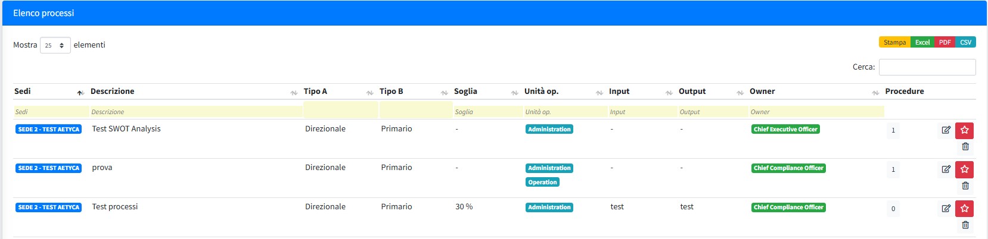The height and width of the screenshot is (239, 988).
Task: Click the Stampa print button
Action: tap(894, 42)
